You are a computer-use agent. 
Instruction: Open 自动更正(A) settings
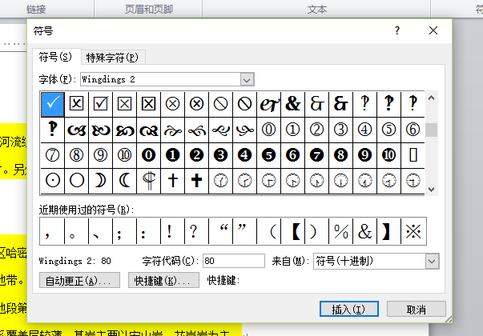coord(79,280)
